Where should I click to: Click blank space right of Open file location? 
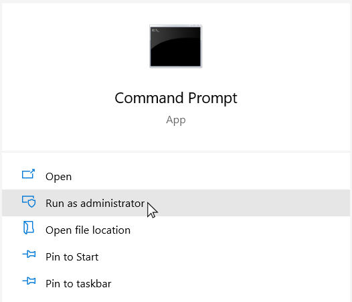point(240,230)
